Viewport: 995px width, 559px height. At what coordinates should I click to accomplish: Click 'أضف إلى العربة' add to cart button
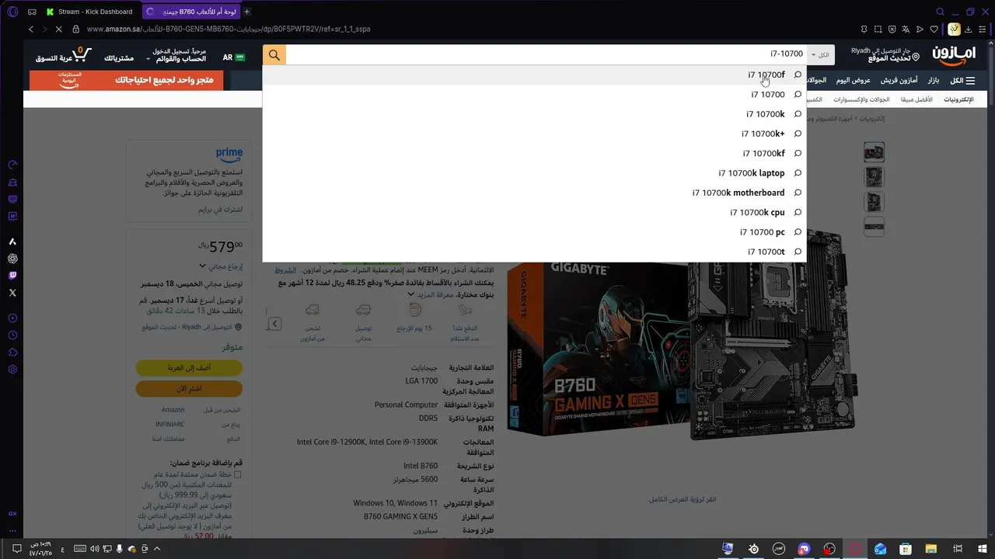tap(189, 368)
